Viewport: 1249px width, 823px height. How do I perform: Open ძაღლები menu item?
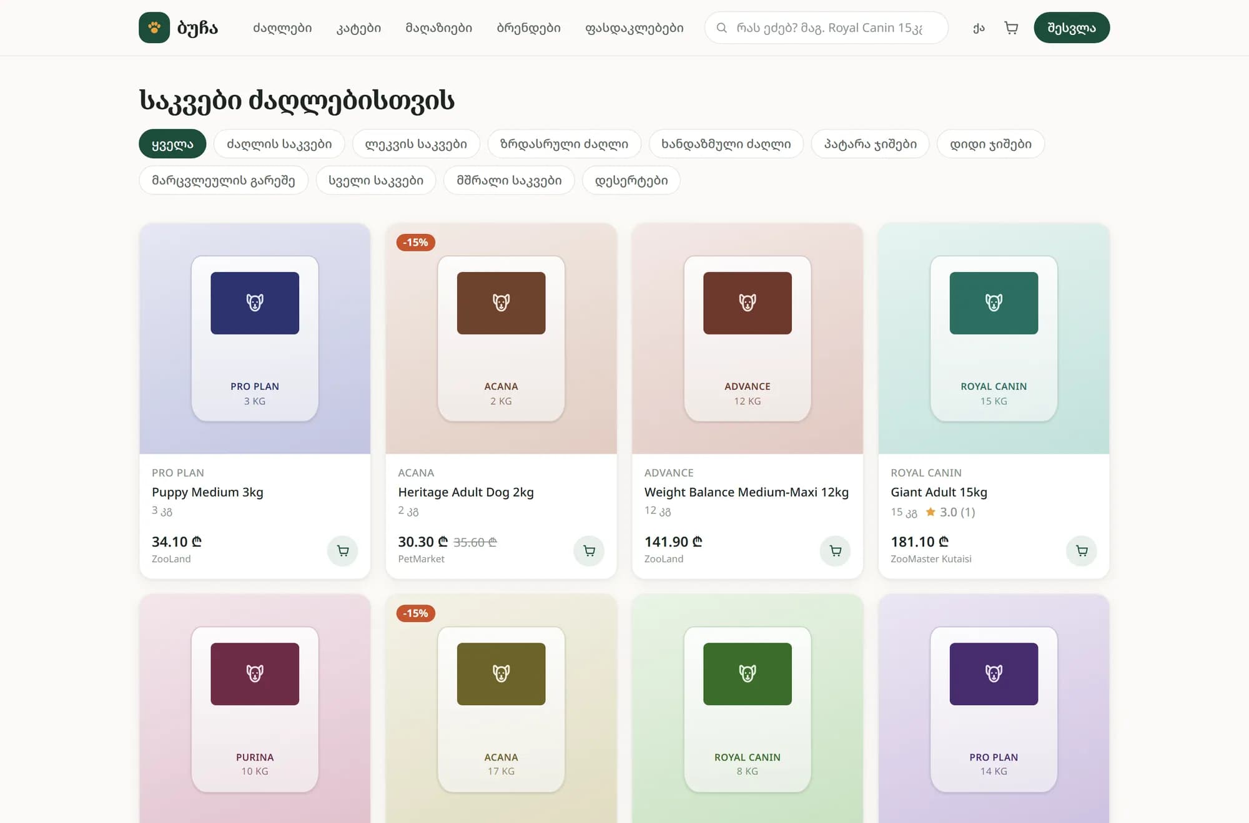(x=282, y=28)
